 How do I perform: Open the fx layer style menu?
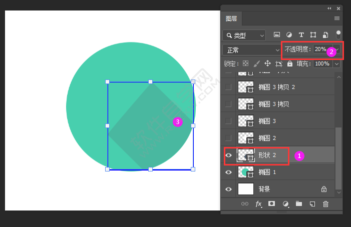[258, 204]
